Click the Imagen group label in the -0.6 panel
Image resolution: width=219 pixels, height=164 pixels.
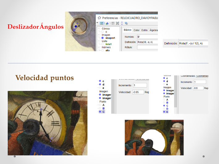[x=167, y=87]
